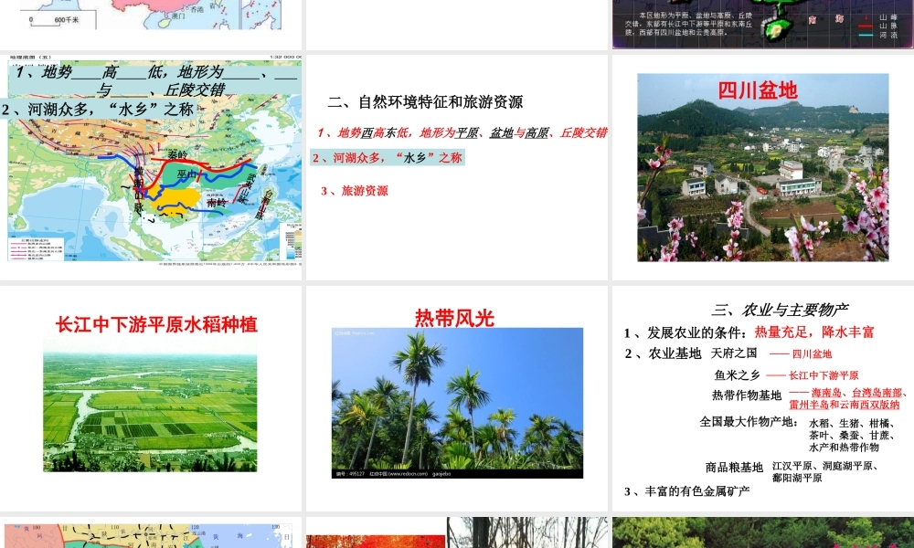Open the dark terrain map slide at top right

click(763, 25)
